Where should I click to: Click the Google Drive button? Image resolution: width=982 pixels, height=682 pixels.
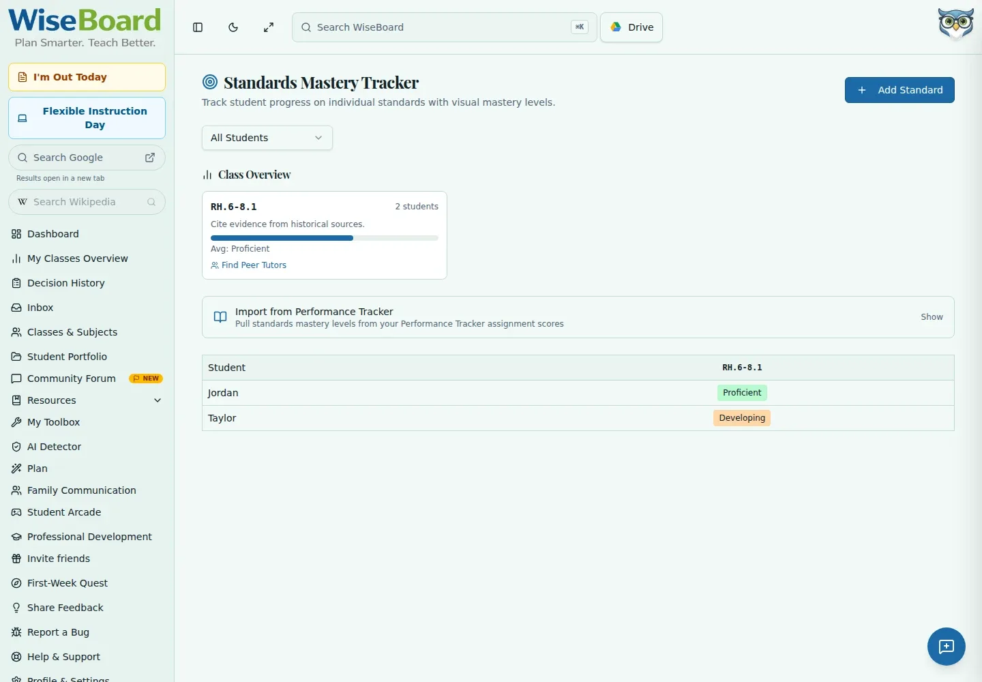pos(631,27)
